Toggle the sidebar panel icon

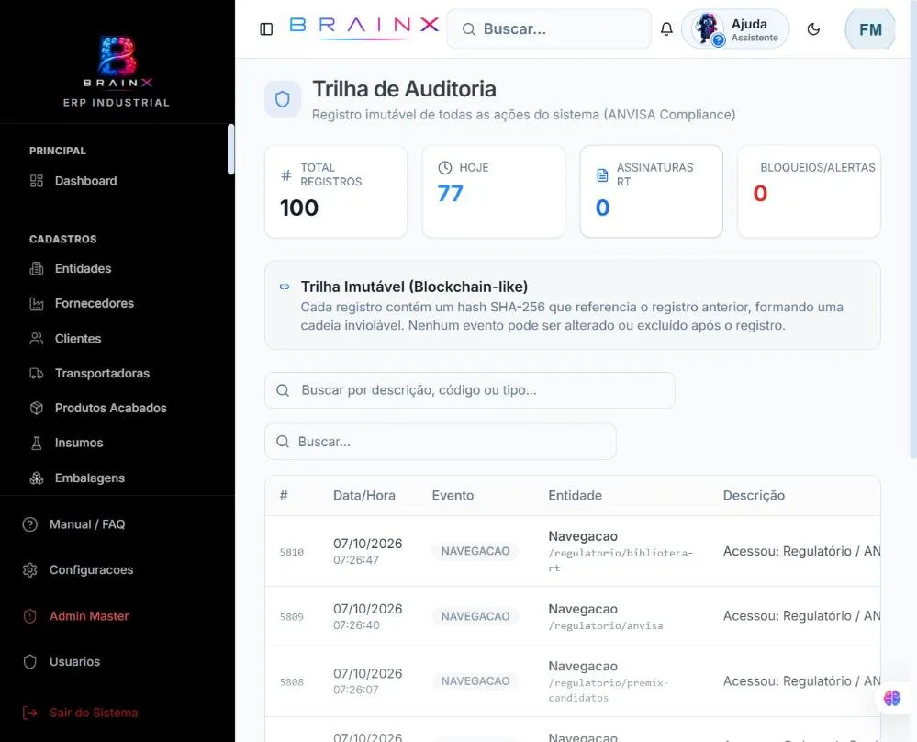pyautogui.click(x=266, y=29)
